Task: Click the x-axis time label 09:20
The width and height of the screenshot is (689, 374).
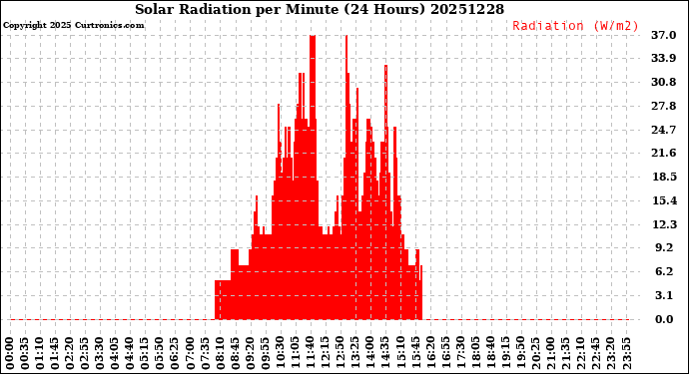Action: click(x=251, y=354)
